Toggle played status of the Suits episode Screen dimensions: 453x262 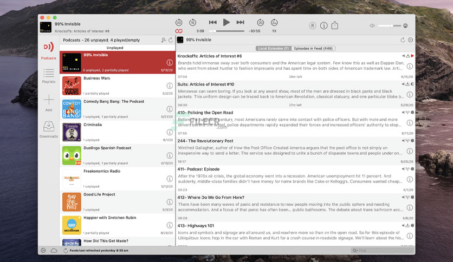click(x=412, y=84)
